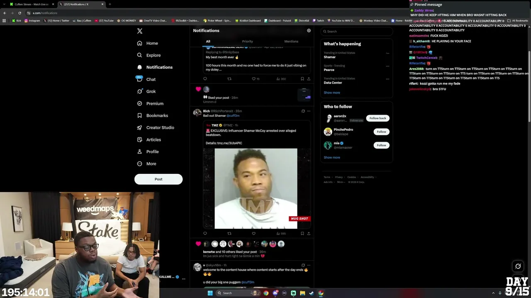Open more options on Rich's post
The width and height of the screenshot is (531, 298).
(x=309, y=111)
